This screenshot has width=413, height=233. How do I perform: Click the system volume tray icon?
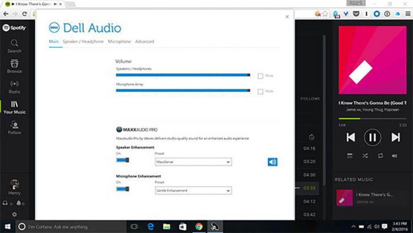tap(377, 227)
